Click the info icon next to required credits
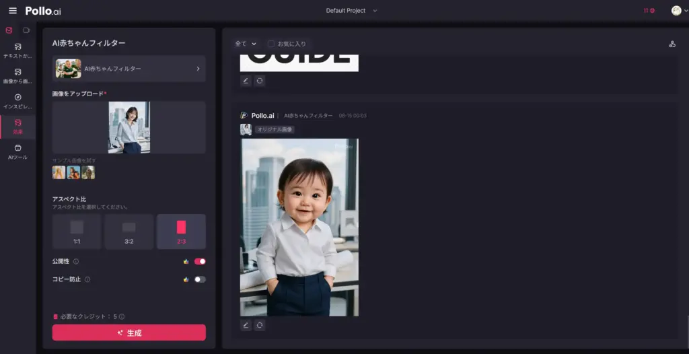Screen dimensions: 689x354 click(122, 316)
